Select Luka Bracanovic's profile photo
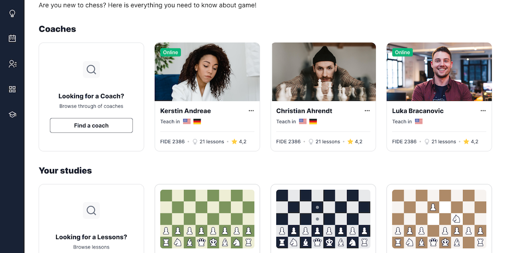This screenshot has width=506, height=253. pos(439,72)
